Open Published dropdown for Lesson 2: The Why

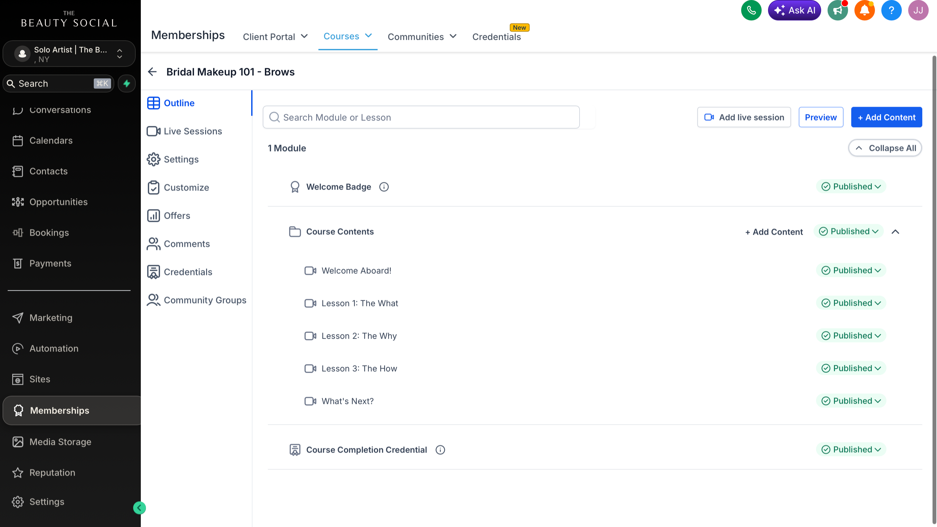pyautogui.click(x=851, y=336)
